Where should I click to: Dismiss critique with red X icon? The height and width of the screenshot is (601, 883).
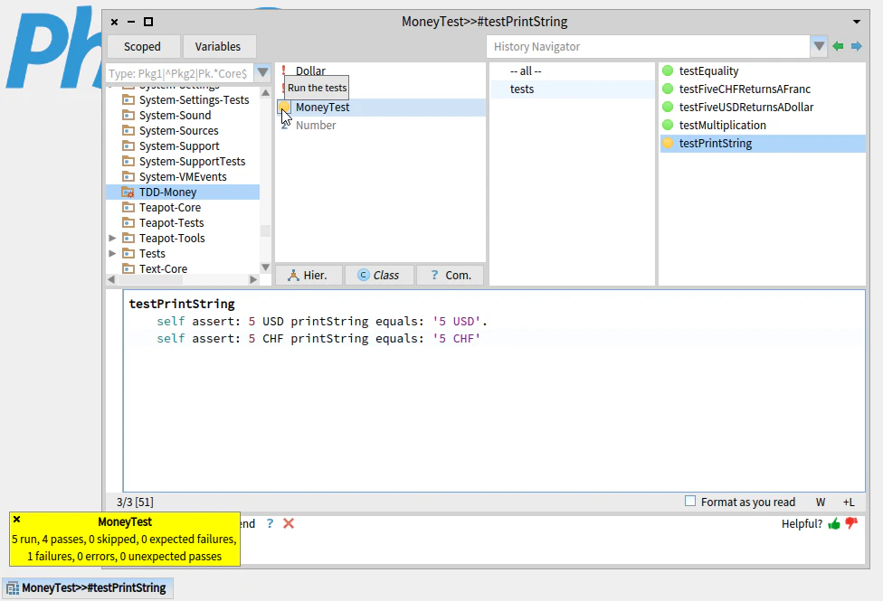289,523
